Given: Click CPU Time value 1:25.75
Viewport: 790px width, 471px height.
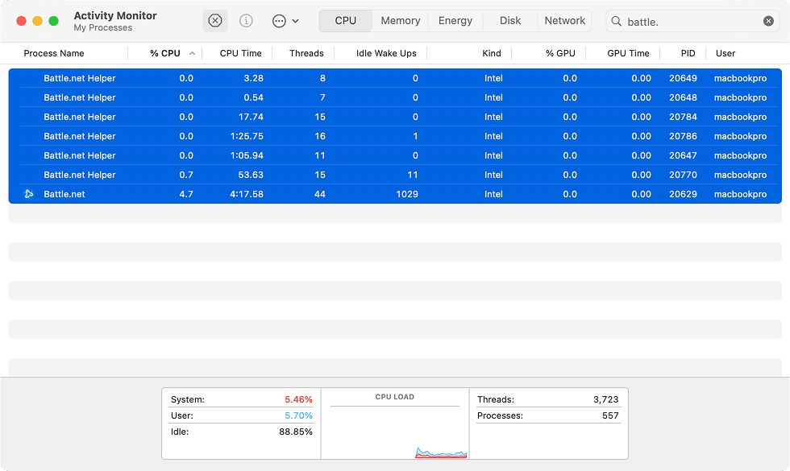Looking at the screenshot, I should 247,136.
